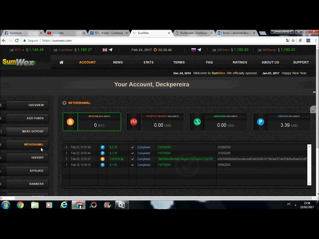Open SUPPORT in top navigation

[301, 62]
